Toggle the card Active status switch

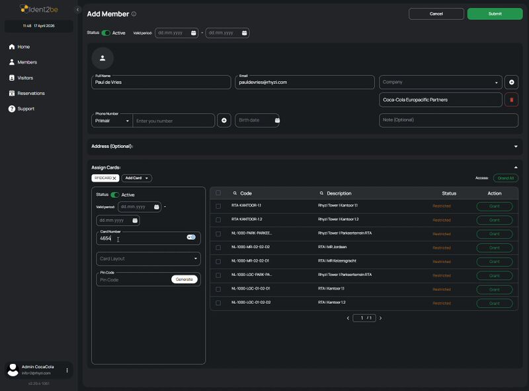pos(115,195)
